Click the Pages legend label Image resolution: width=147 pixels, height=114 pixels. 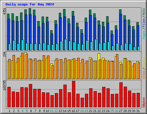[144, 35]
